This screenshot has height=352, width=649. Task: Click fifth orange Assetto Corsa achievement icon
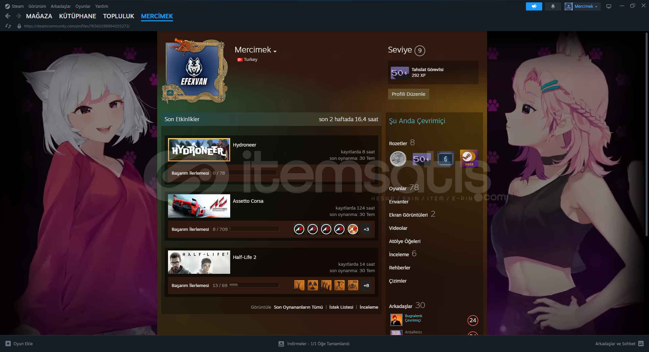click(353, 229)
